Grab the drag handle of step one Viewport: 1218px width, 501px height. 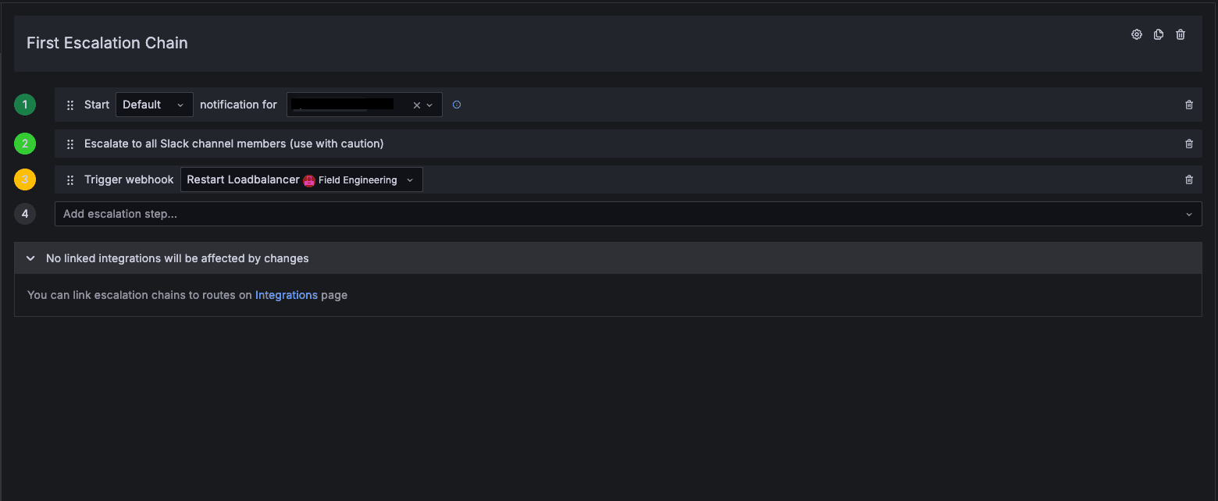pyautogui.click(x=70, y=105)
